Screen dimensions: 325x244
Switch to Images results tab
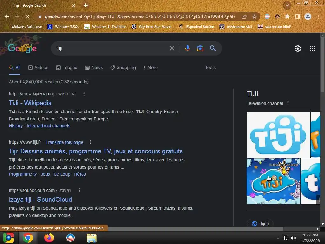[67, 67]
